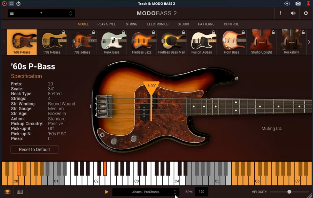313x198 pixels.
Task: Open the ELECTRONICS tab
Action: [x=158, y=24]
